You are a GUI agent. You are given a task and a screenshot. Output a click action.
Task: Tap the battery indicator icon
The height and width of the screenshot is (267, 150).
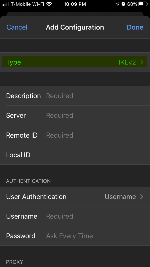pyautogui.click(x=143, y=4)
